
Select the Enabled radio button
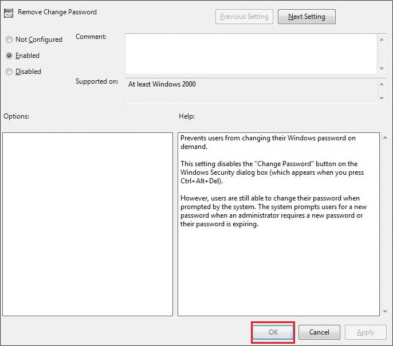click(9, 56)
